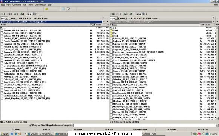Go up one directory in left panel
This screenshot has width=219, height=136.
point(107,18)
